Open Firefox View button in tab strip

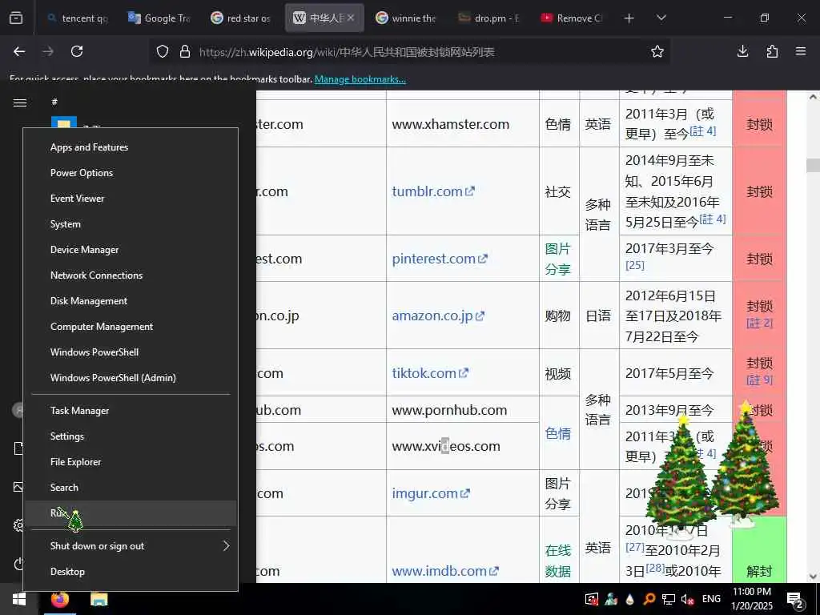16,18
